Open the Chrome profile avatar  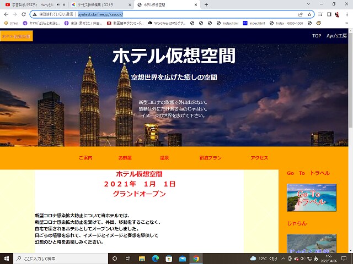[x=337, y=14]
